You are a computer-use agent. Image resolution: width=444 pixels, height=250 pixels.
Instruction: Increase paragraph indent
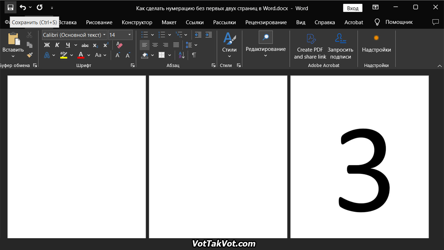[x=208, y=35]
